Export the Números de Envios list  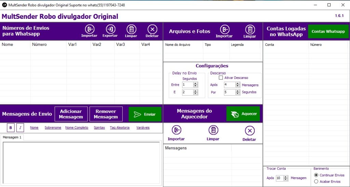point(110,31)
